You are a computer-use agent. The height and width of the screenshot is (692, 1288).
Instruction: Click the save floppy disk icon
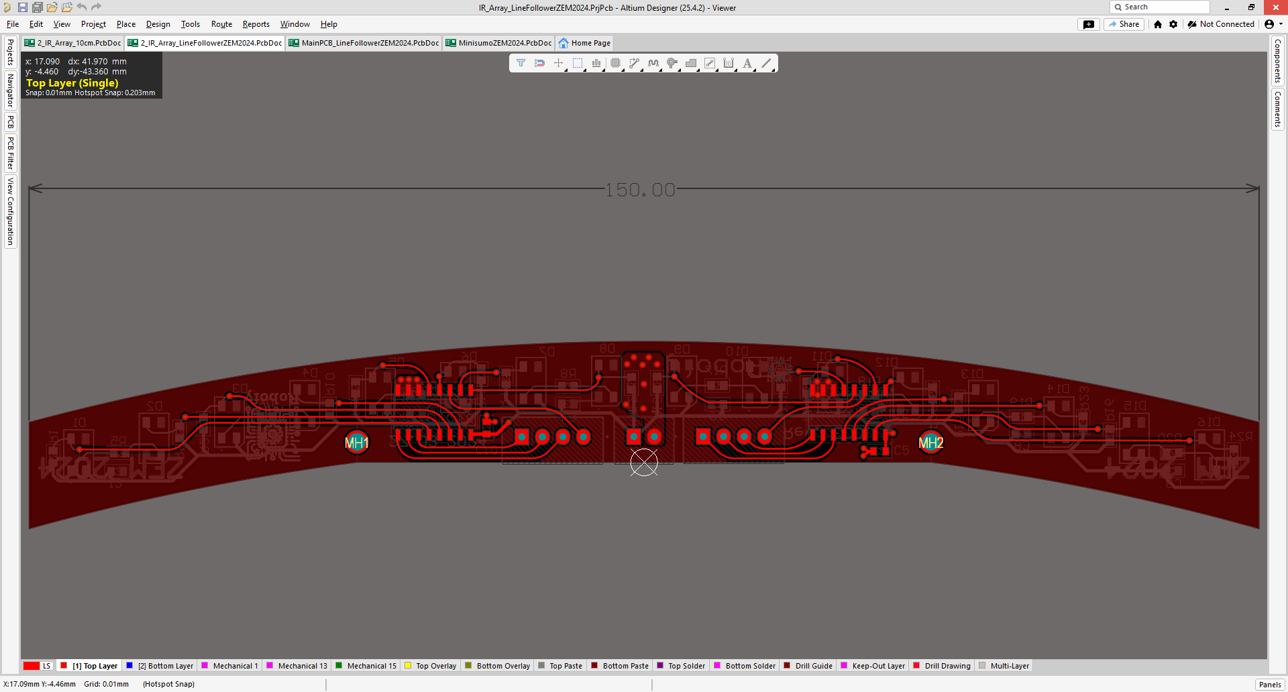coord(23,7)
